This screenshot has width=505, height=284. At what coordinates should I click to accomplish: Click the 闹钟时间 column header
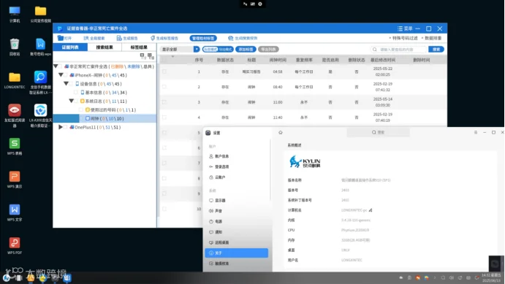point(278,60)
